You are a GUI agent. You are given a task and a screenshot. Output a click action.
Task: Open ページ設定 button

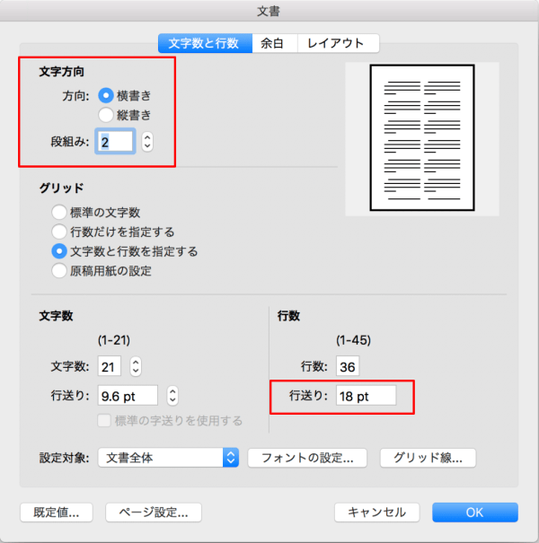pyautogui.click(x=154, y=512)
